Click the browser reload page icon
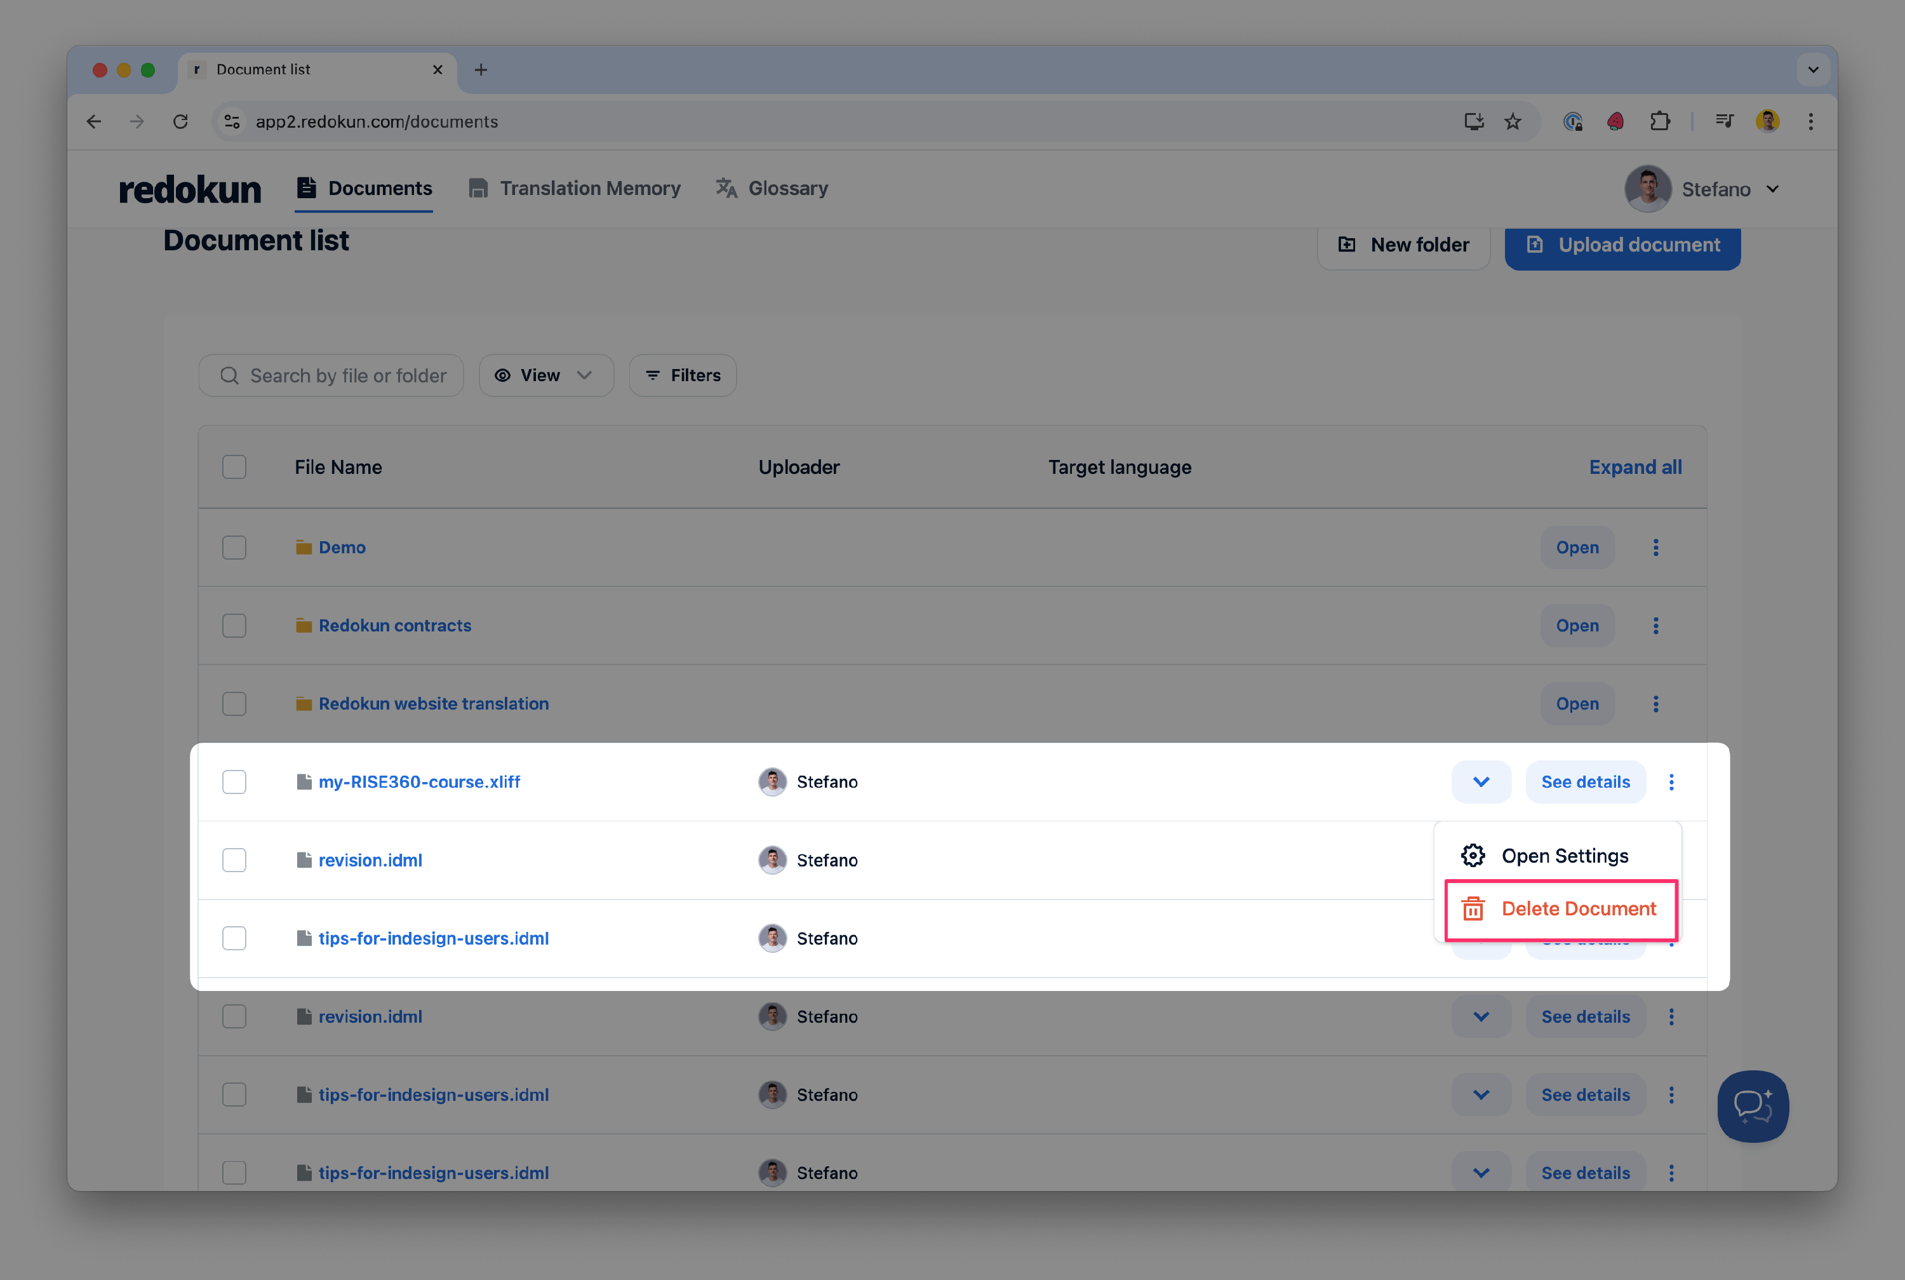 (x=180, y=121)
